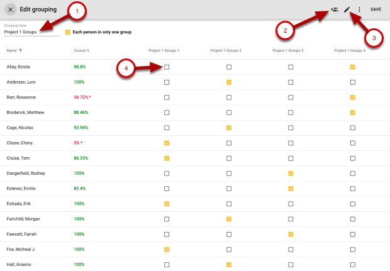The width and height of the screenshot is (390, 271).
Task: Check Groups 2 box for Cruise, Tom
Action: pos(229,158)
